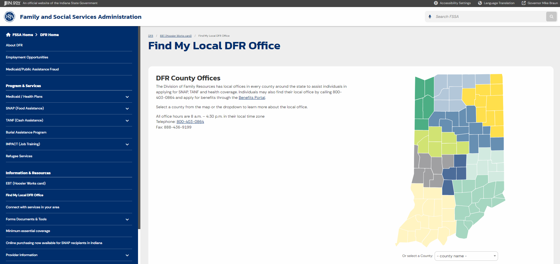
Task: Expand IMPACT (Job Training) menu
Action: coord(127,144)
